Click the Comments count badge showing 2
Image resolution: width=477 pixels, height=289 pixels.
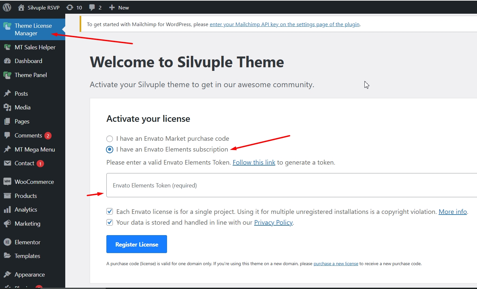click(x=48, y=136)
